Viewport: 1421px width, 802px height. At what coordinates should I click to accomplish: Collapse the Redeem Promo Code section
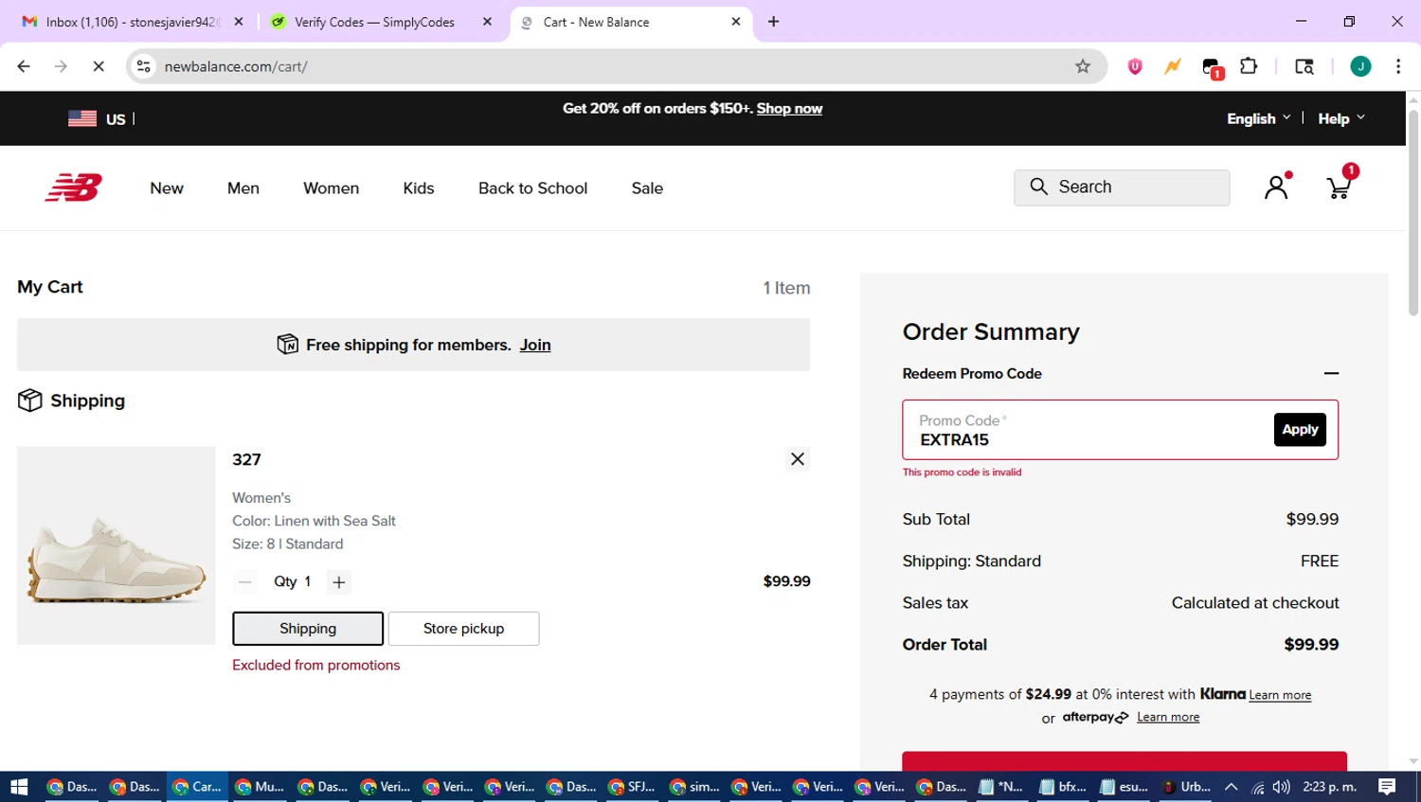point(1331,373)
